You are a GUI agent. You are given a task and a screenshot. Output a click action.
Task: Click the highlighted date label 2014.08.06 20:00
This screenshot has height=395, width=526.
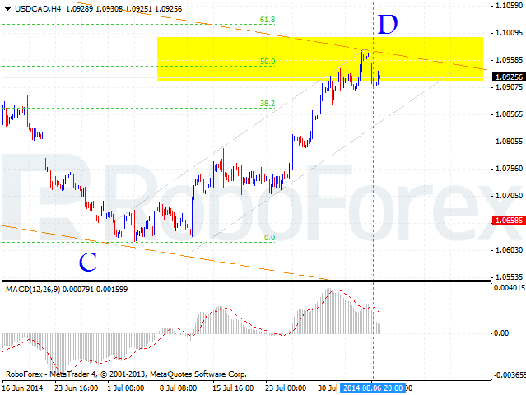click(373, 388)
